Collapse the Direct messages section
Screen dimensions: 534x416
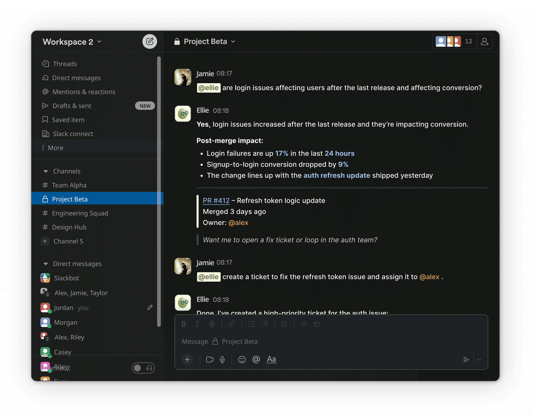point(46,264)
